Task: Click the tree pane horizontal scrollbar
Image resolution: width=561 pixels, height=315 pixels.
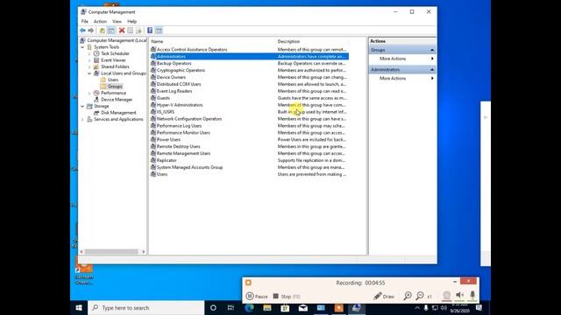Action: click(111, 252)
